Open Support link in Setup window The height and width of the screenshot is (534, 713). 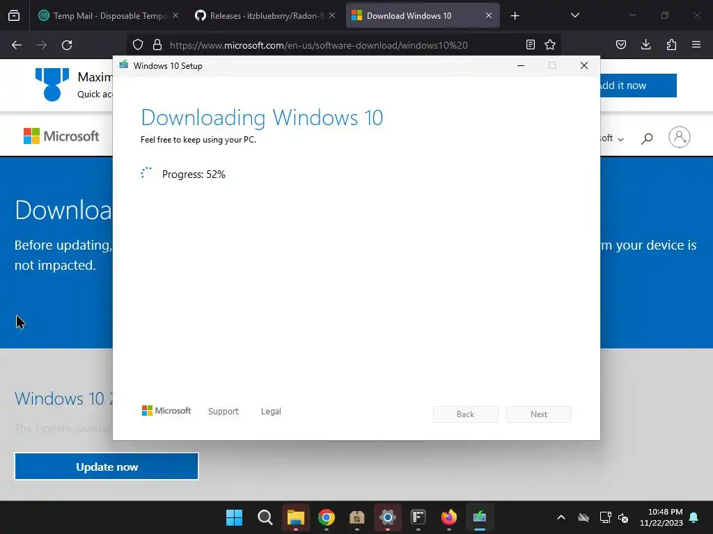click(x=224, y=411)
